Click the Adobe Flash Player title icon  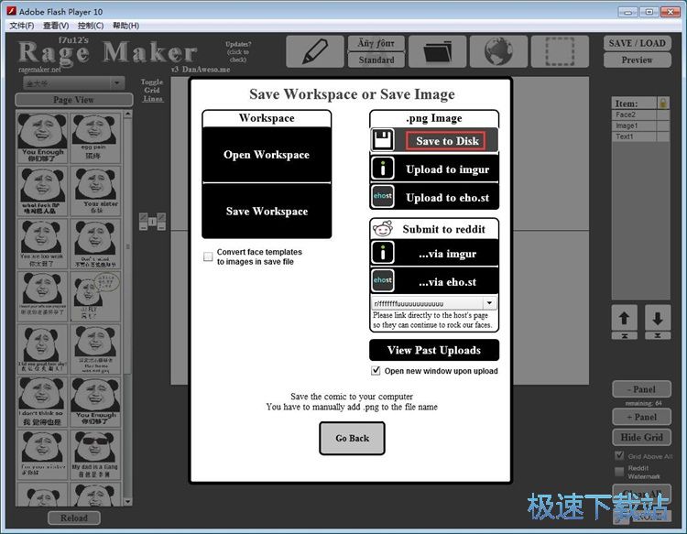[12, 11]
